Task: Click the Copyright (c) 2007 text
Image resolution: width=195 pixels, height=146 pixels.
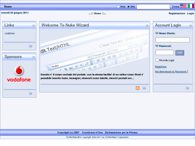Action: click(68, 132)
